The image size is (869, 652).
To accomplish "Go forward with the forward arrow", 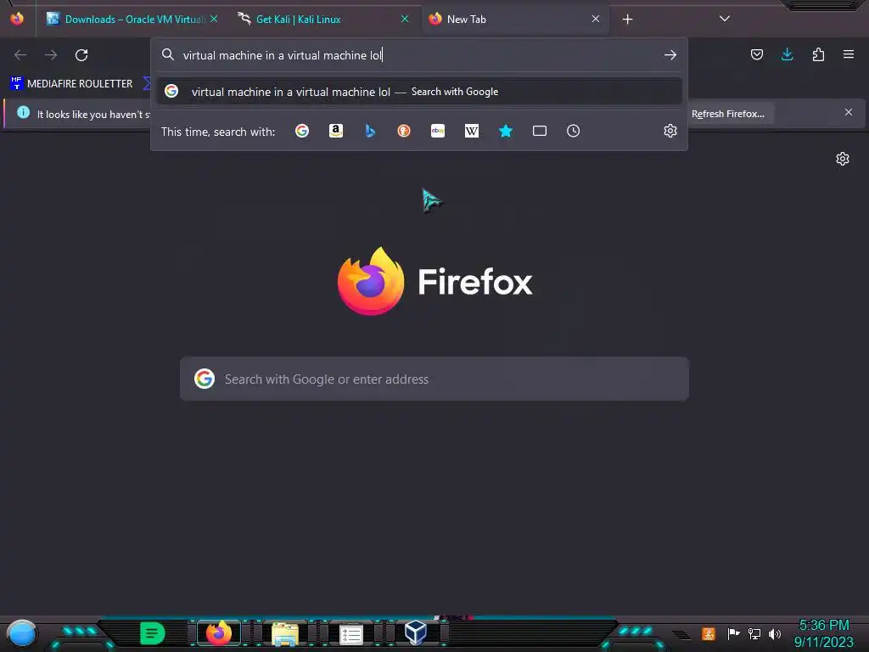I will pos(51,55).
